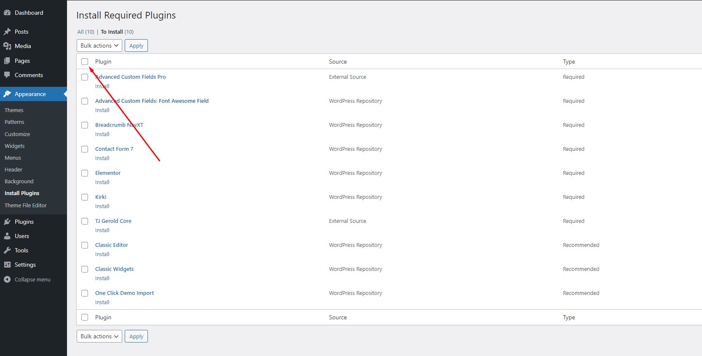Click the Tools wrench icon

coord(7,250)
